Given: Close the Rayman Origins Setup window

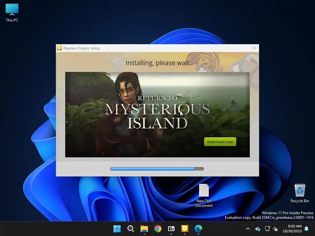Looking at the screenshot, I should pyautogui.click(x=254, y=48).
